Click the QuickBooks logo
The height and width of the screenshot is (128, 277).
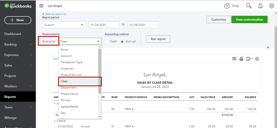[x=18, y=6]
